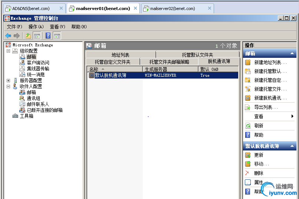Switch to the 托管默认文件夹 tab
The width and height of the screenshot is (299, 199).
(198, 55)
